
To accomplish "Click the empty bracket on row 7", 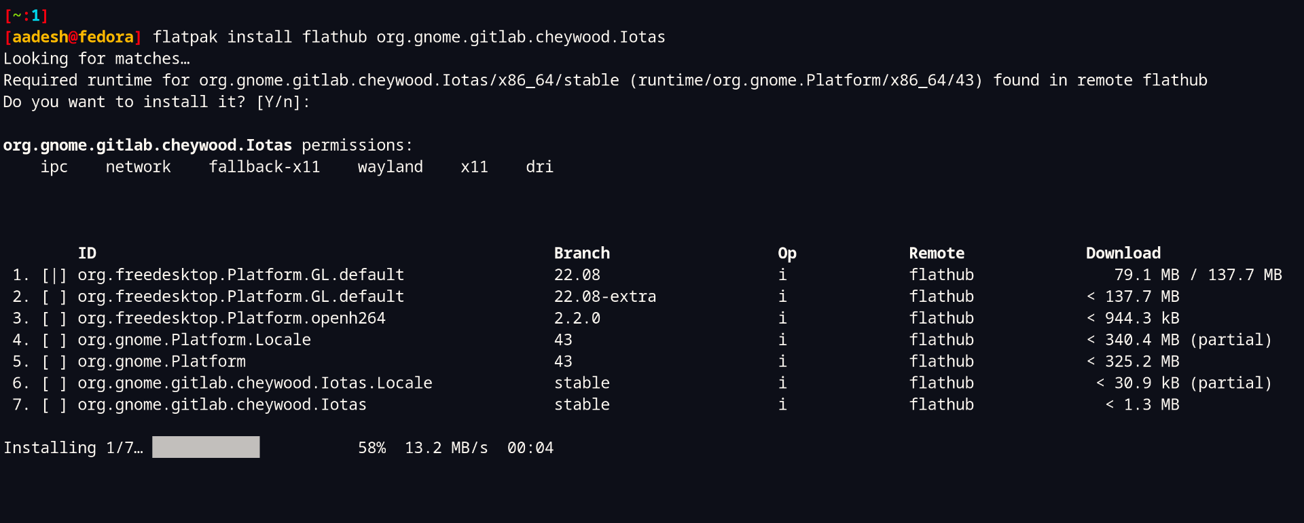I will tap(54, 405).
